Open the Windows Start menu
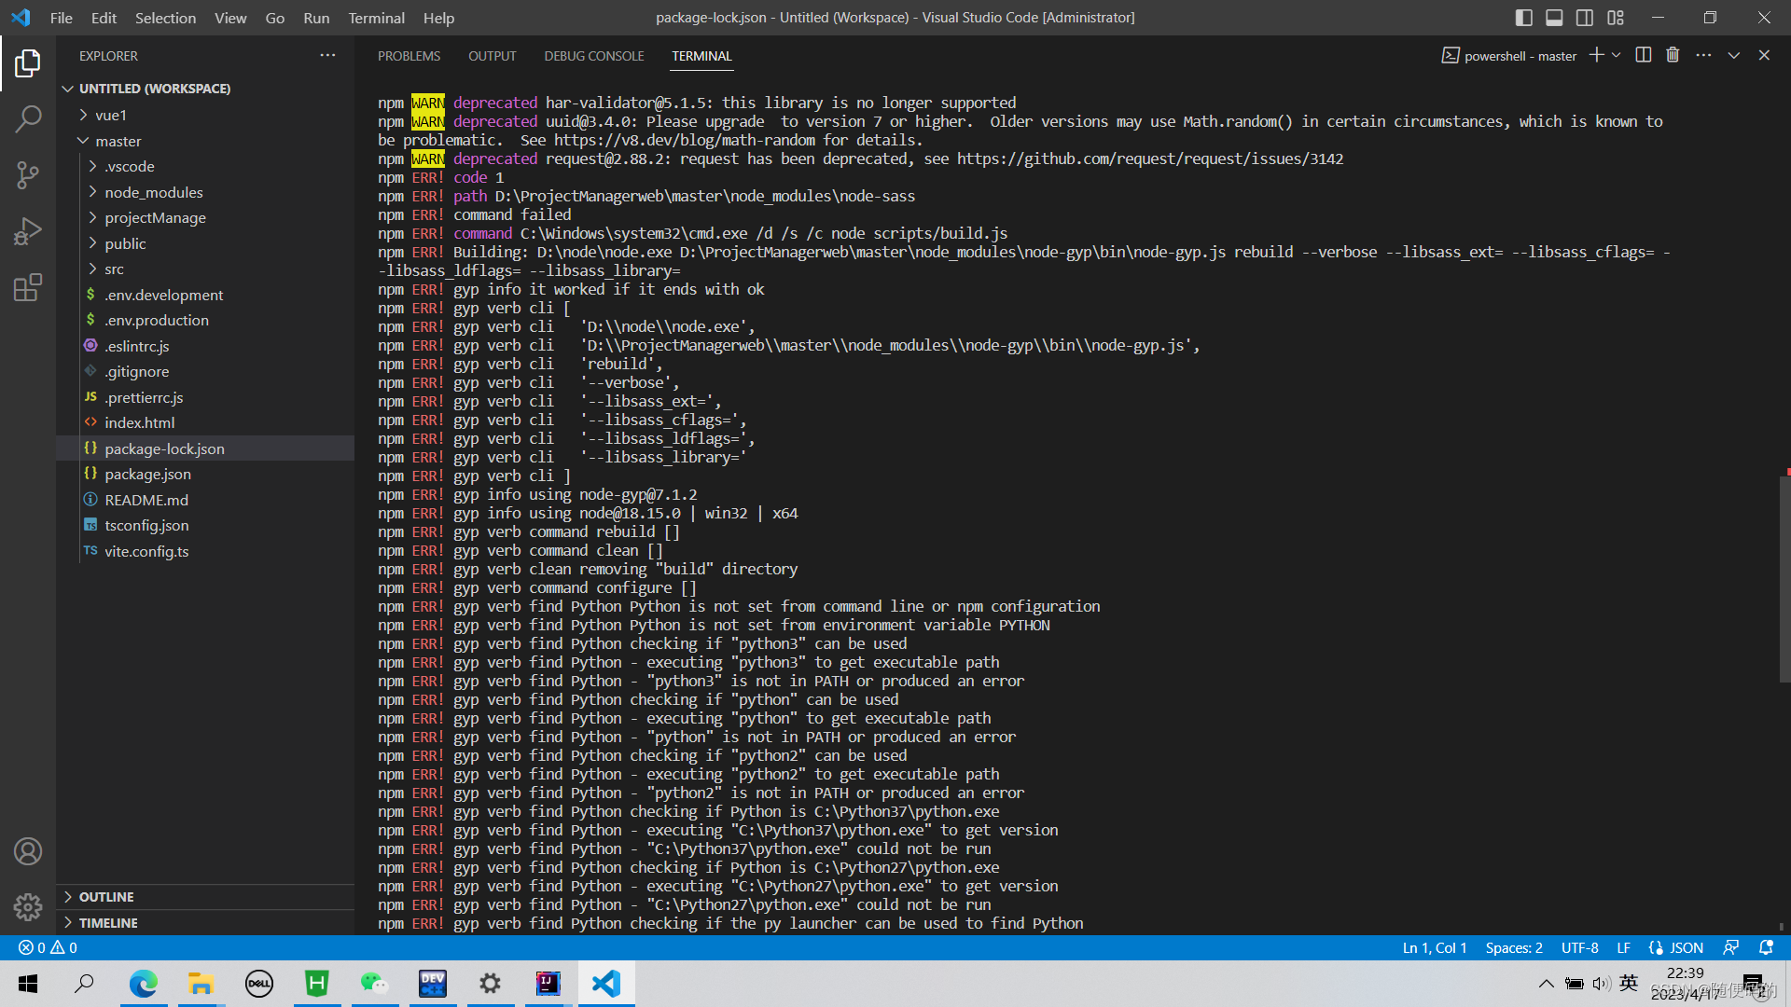This screenshot has width=1791, height=1007. [28, 984]
